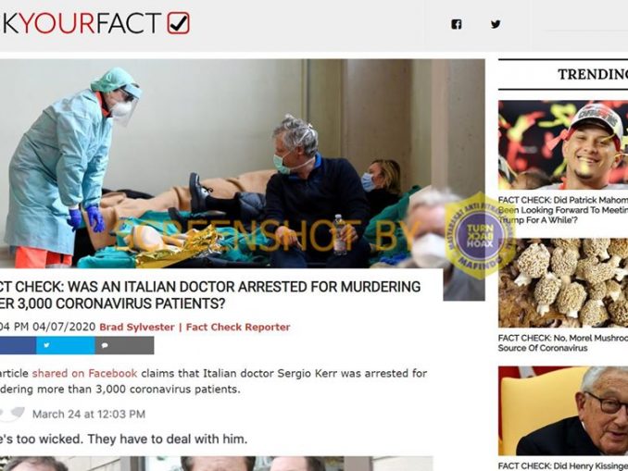Click the Check Your Fact site logo text
Viewport: 628px width, 471px height.
(82, 23)
